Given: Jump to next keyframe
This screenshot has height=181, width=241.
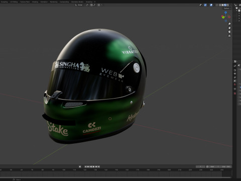Looking at the screenshot, I should pos(96,166).
